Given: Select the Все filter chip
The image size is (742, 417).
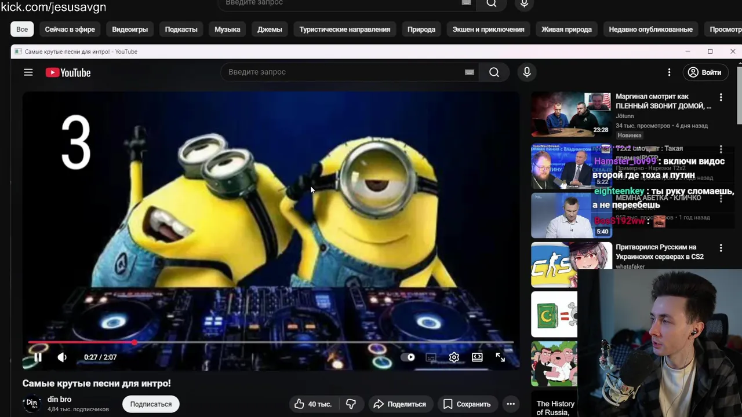Looking at the screenshot, I should click(22, 29).
